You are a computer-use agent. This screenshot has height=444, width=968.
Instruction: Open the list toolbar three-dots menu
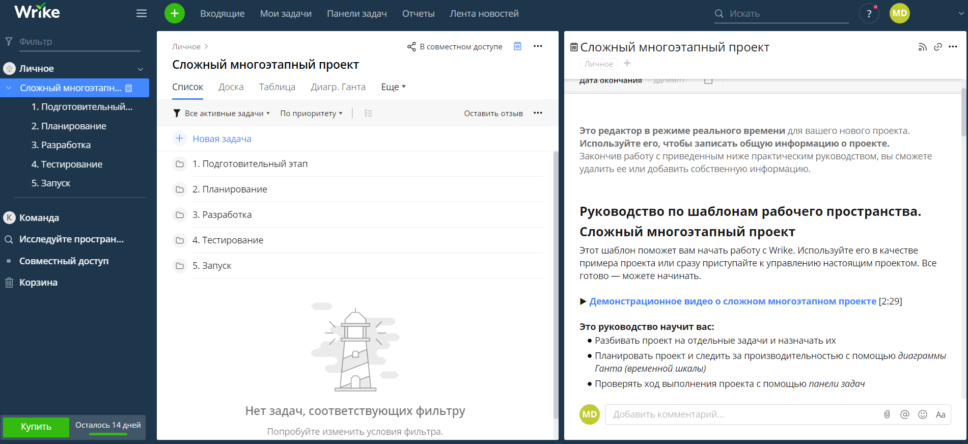tap(538, 113)
